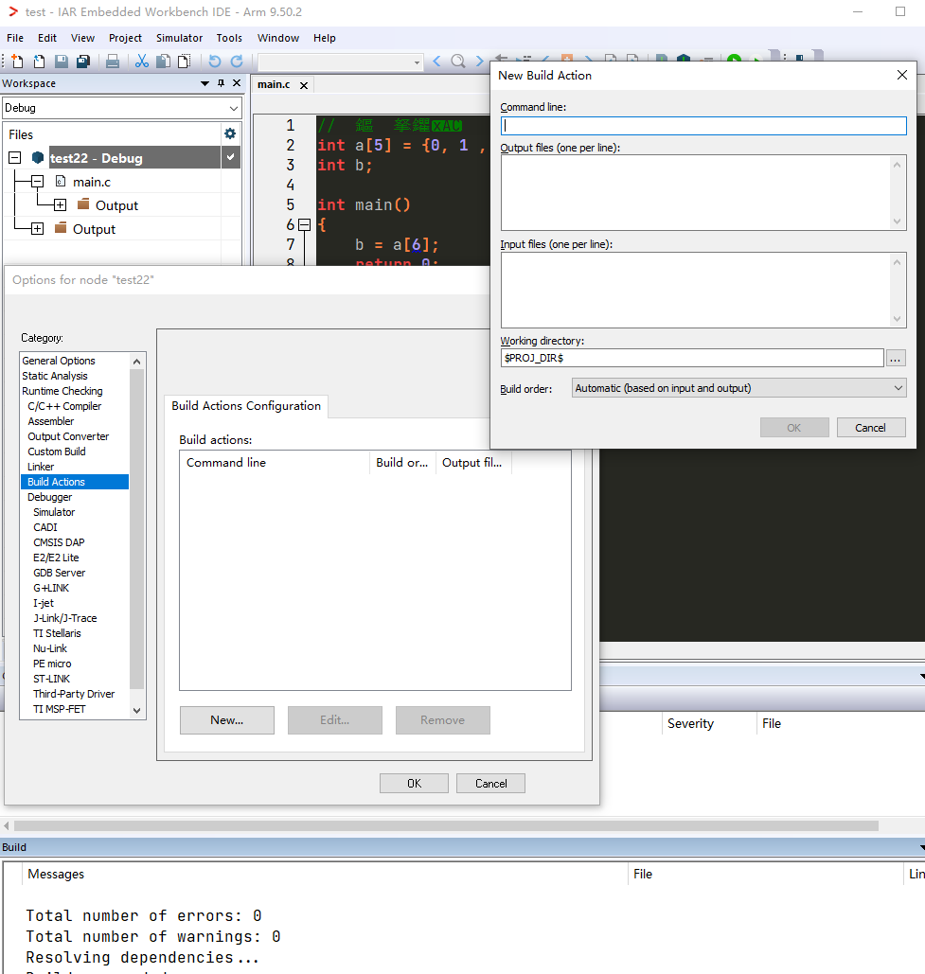Collapse the code fold marker at line 6
Screen dimensions: 925x974
coord(305,225)
